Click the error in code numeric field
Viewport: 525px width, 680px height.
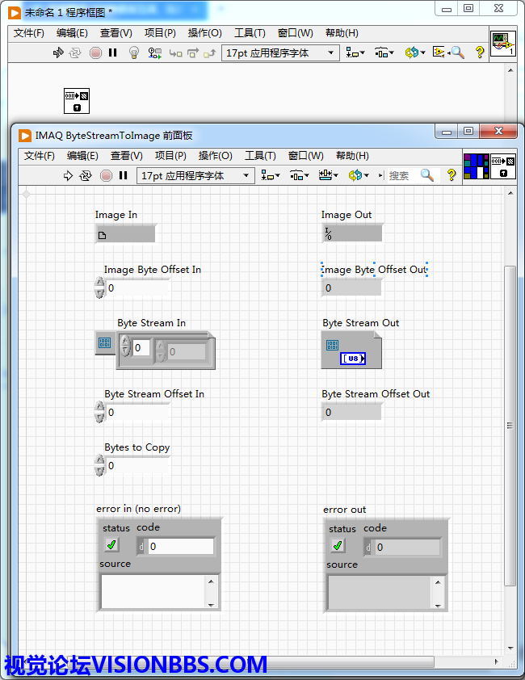coord(180,547)
